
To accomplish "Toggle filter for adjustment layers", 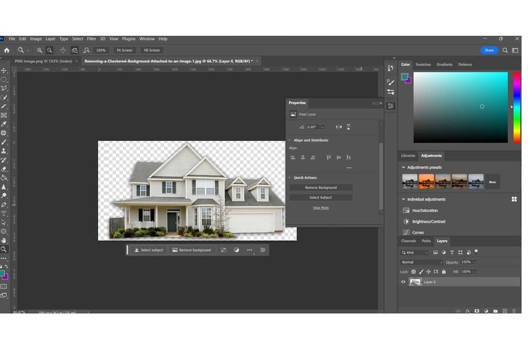I will 444,252.
